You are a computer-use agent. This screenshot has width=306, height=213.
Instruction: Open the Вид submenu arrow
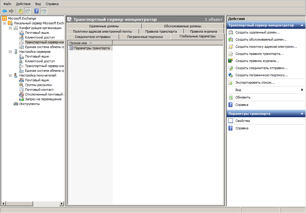coord(302,90)
